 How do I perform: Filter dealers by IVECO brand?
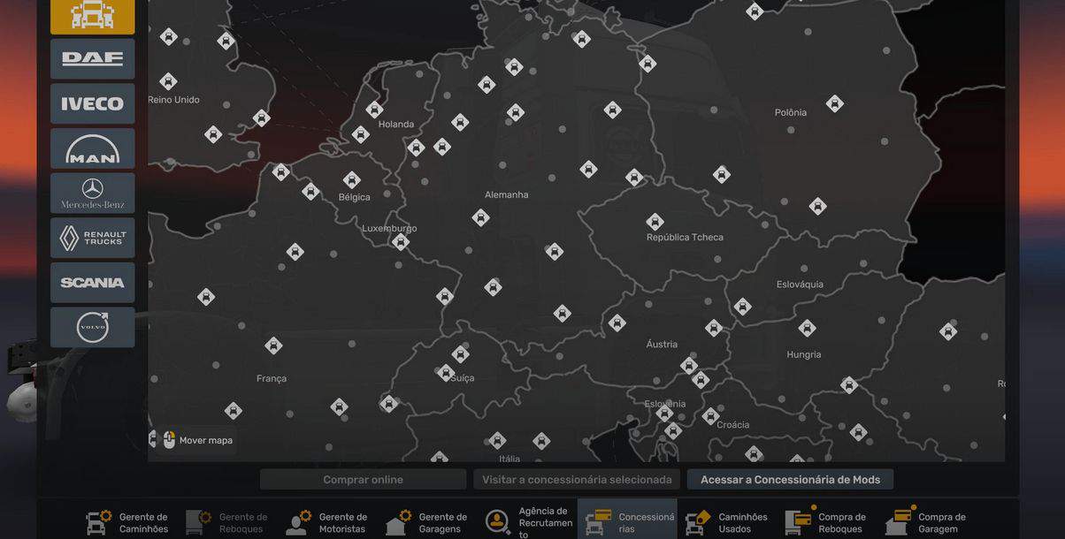tap(92, 103)
